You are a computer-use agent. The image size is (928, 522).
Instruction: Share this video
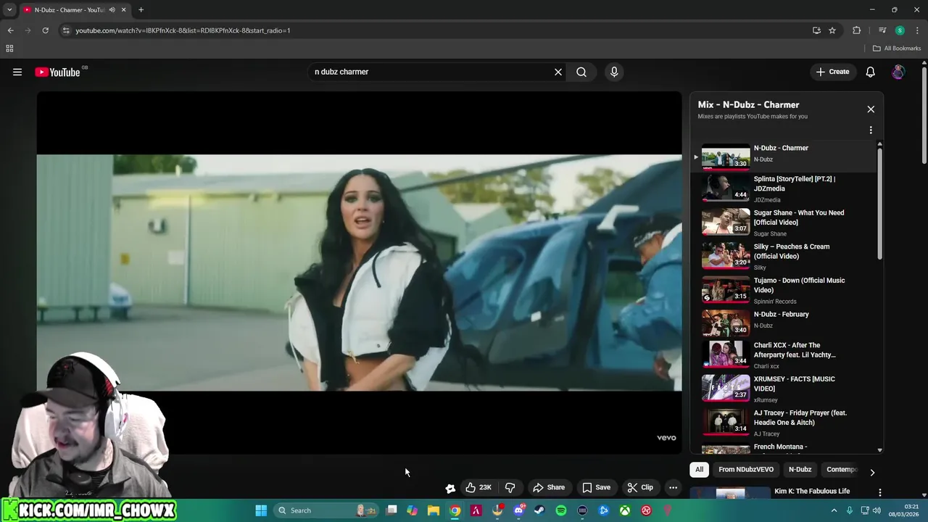[x=549, y=487]
